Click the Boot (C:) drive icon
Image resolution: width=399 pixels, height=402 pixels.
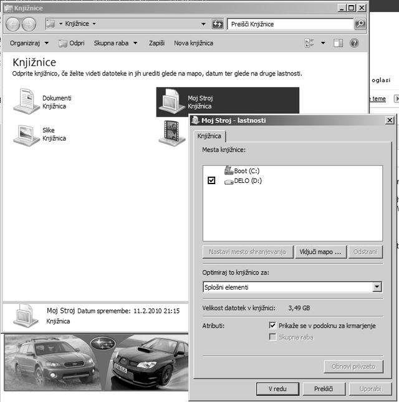[229, 170]
